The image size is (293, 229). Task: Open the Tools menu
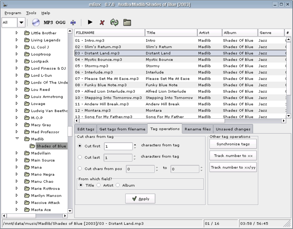31,13
